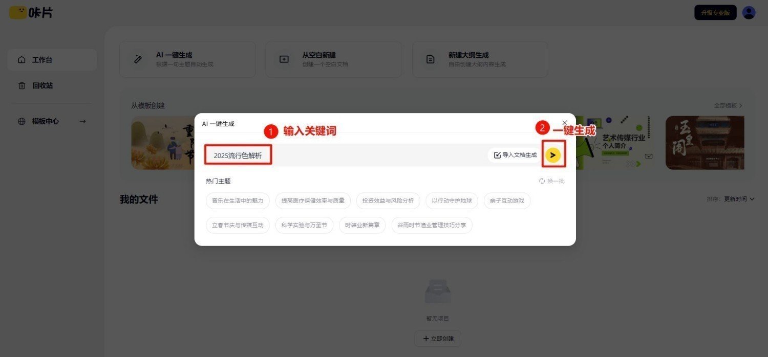
Task: Click the 升级专业版 button
Action: pyautogui.click(x=715, y=12)
